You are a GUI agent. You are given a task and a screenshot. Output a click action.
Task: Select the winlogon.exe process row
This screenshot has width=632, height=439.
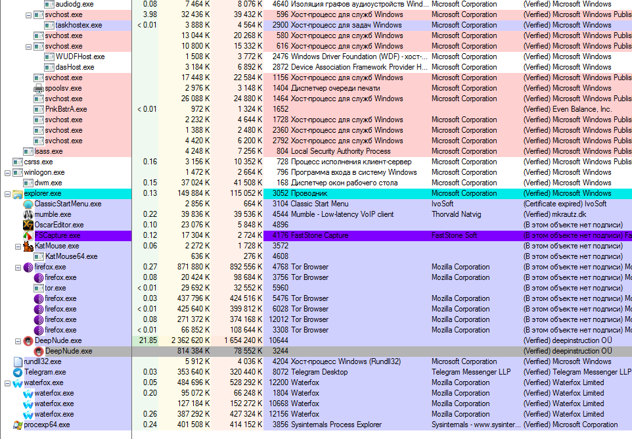[x=316, y=173]
